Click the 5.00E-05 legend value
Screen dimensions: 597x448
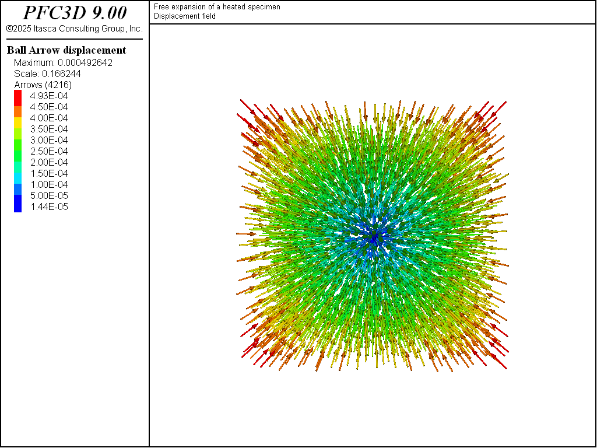[49, 195]
